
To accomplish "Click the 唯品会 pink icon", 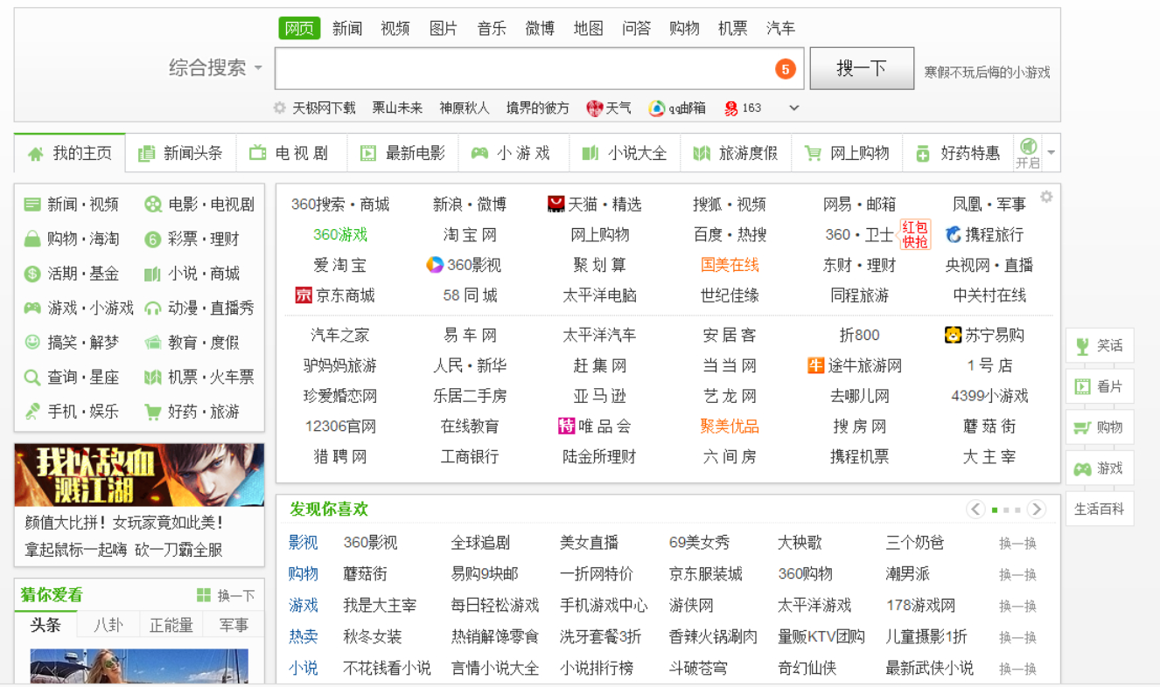I will [566, 426].
